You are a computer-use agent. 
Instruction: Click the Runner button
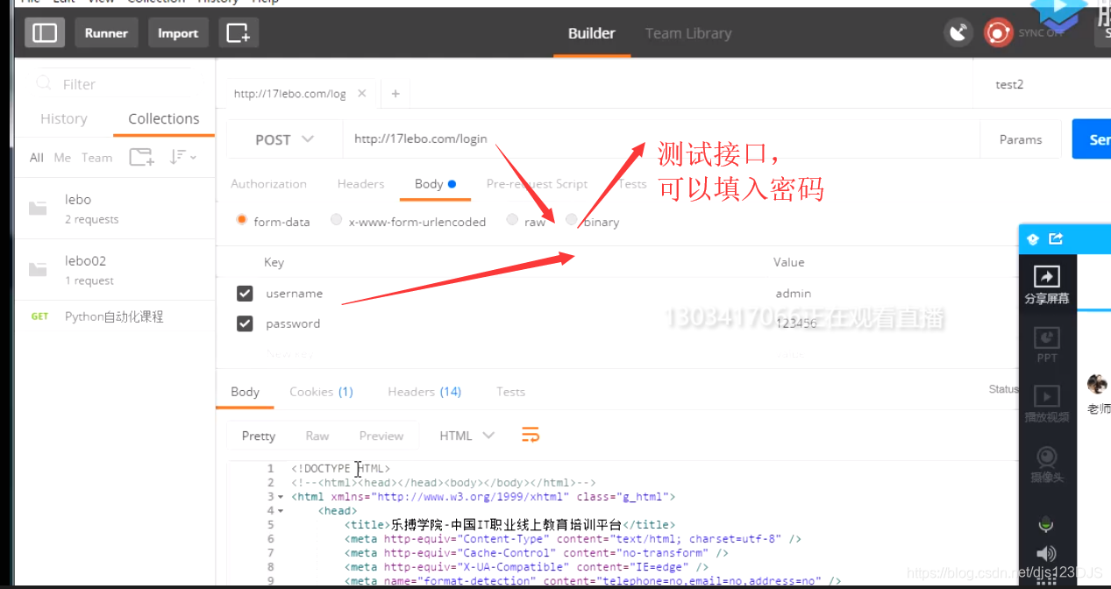click(x=106, y=33)
